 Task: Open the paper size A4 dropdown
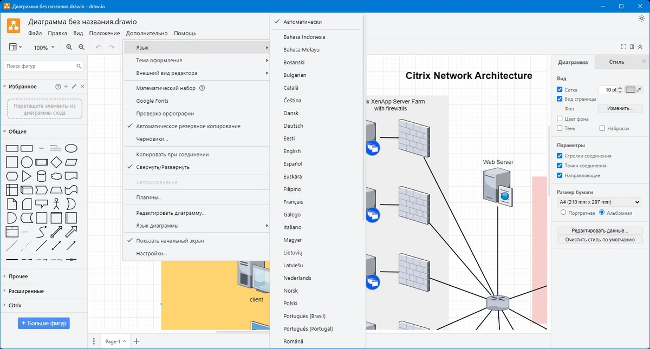tap(599, 202)
